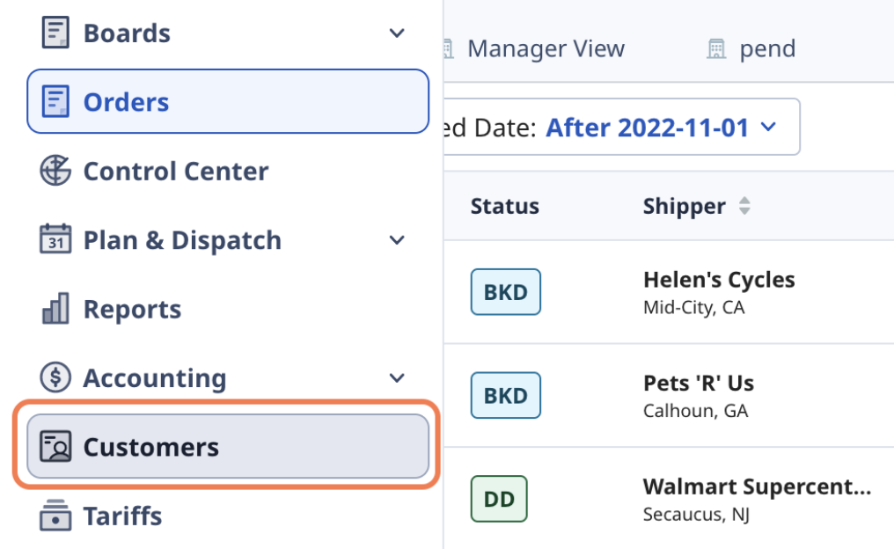Toggle sorting on the Shipper column
Image resolution: width=894 pixels, height=549 pixels.
tap(744, 206)
